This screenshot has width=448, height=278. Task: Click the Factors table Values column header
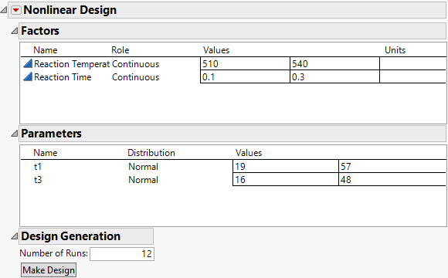click(216, 50)
